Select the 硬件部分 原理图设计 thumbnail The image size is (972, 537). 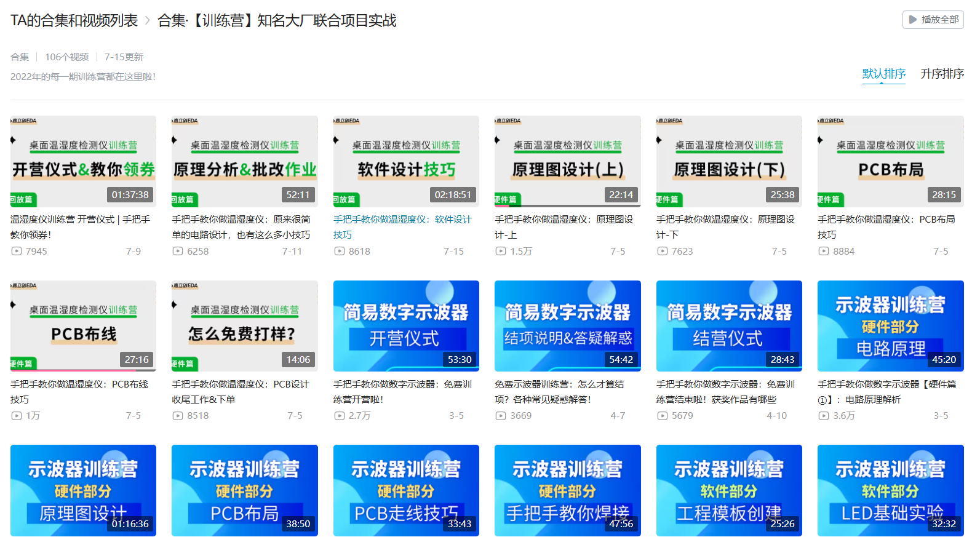83,490
